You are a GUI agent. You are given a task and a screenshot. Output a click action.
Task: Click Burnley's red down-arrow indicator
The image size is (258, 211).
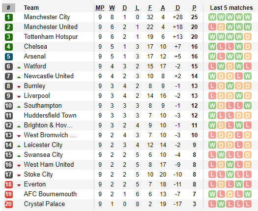(x=19, y=87)
